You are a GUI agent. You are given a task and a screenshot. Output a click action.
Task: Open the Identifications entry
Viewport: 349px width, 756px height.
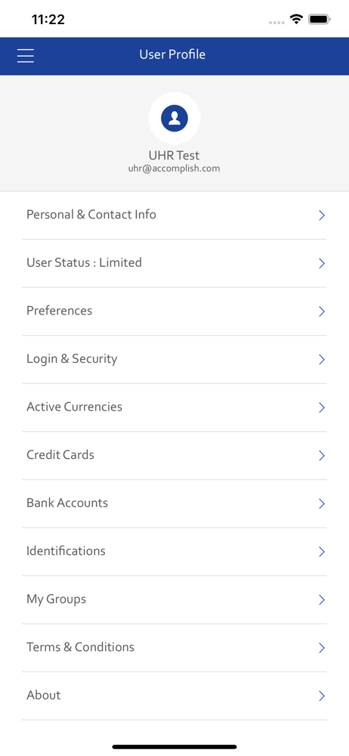[174, 552]
